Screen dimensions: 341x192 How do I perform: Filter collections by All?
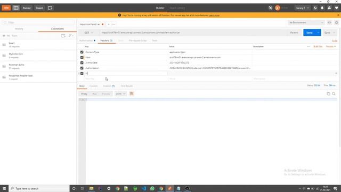point(4,36)
